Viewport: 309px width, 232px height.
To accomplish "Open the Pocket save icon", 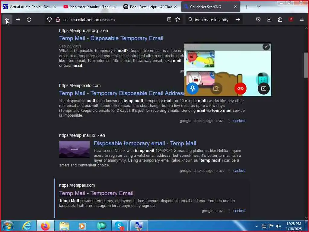I will (x=258, y=20).
